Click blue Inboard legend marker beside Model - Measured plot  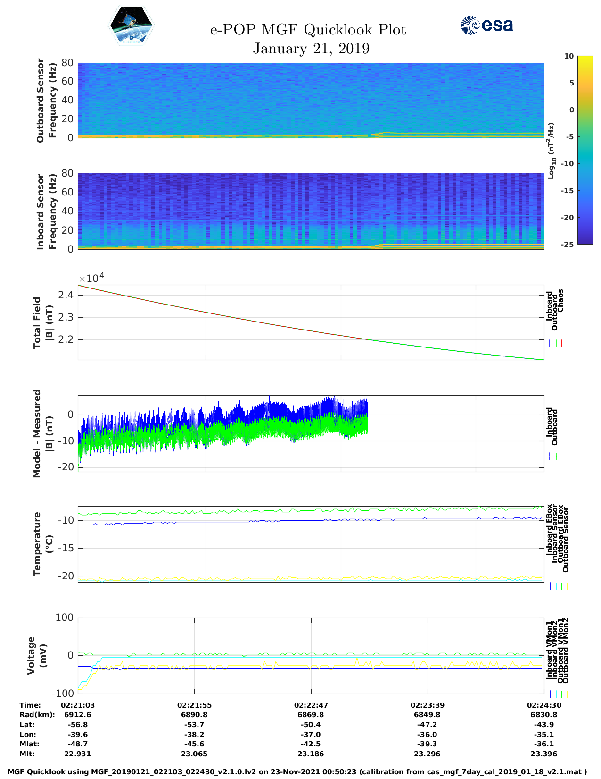[550, 457]
